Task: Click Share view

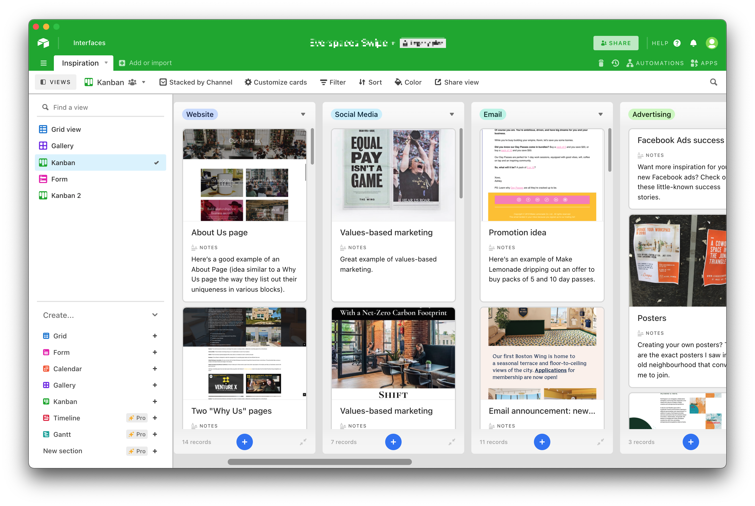Action: (x=456, y=82)
